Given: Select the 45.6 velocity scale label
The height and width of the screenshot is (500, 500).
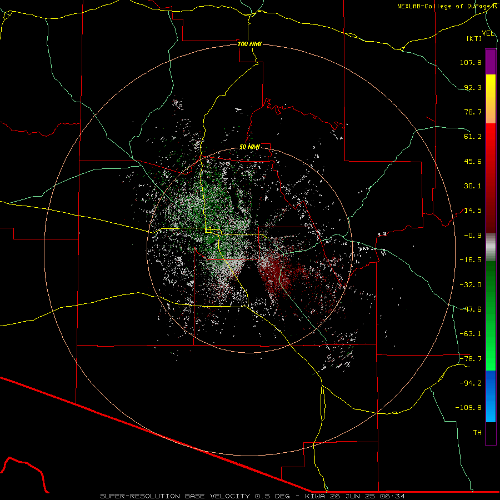Looking at the screenshot, I should [473, 161].
